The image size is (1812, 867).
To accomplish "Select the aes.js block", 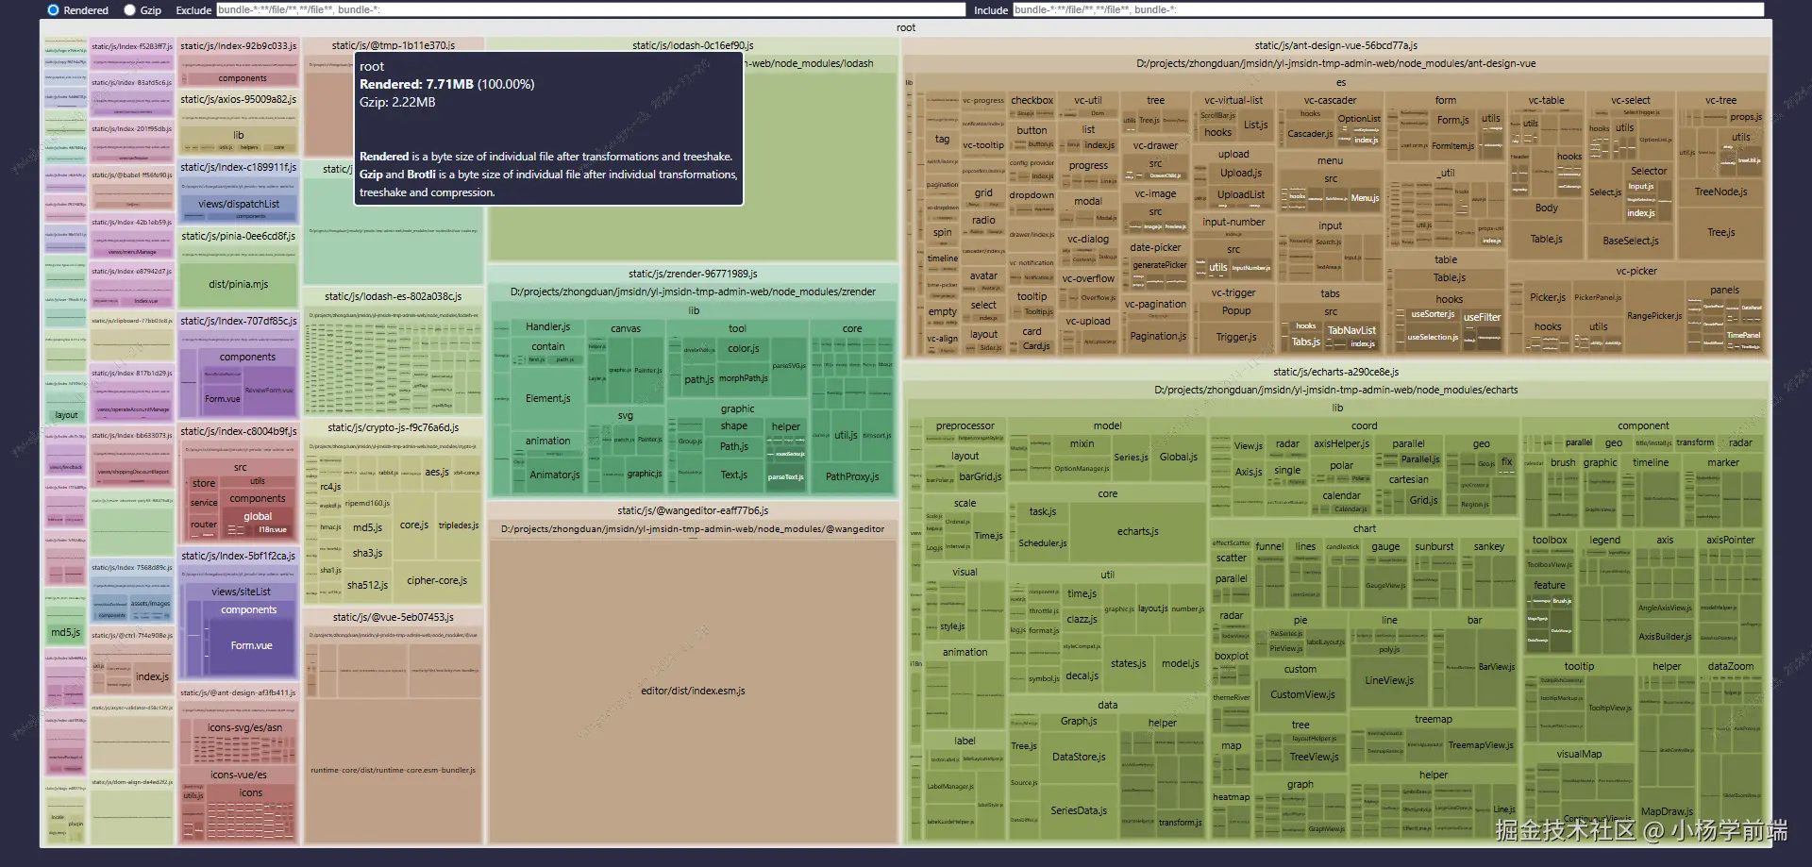I will (x=437, y=473).
